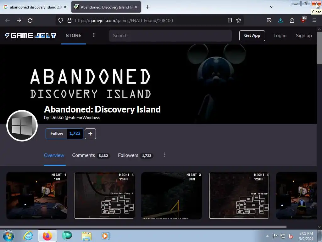
Task: Click the horizontal scrollbar under screenshots
Action: pos(143,227)
